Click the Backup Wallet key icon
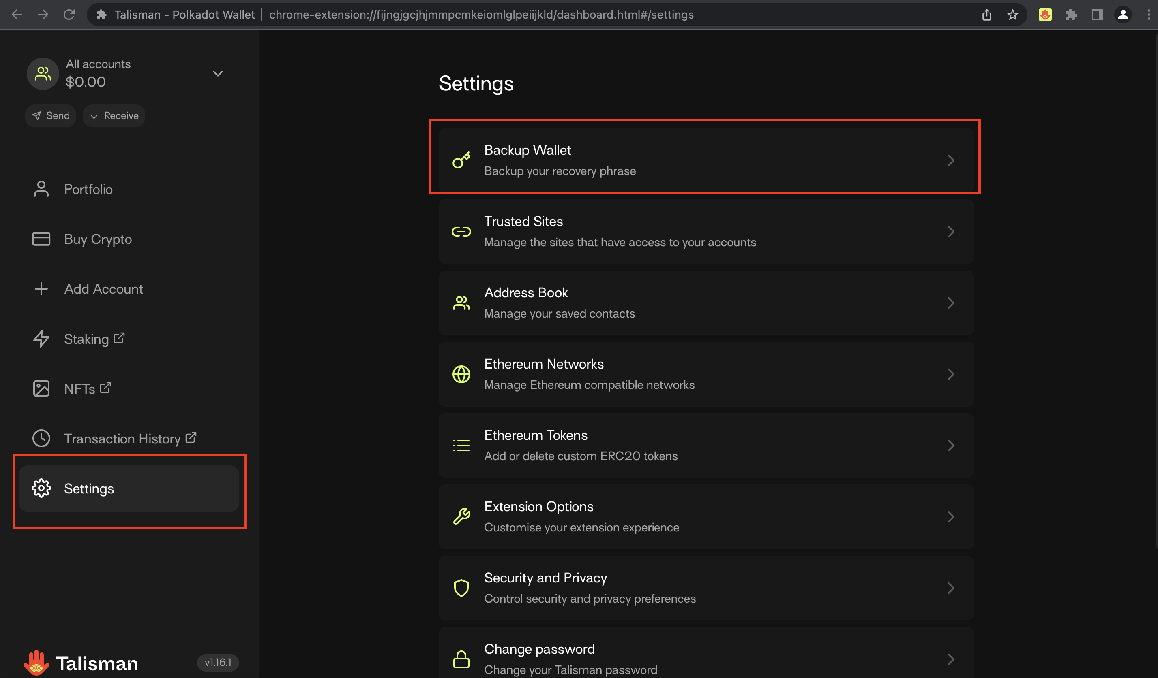 [461, 160]
